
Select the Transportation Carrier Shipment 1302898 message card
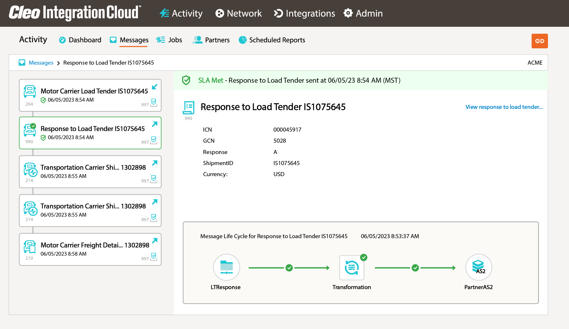coord(90,172)
